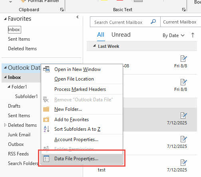
Task: Click the draft icon on the test message
Action: tap(183, 163)
